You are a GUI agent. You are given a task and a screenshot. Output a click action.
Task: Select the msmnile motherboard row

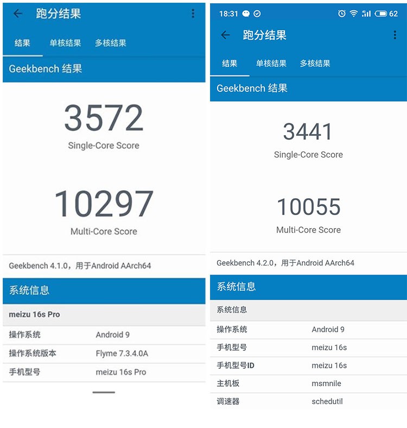coord(308,383)
